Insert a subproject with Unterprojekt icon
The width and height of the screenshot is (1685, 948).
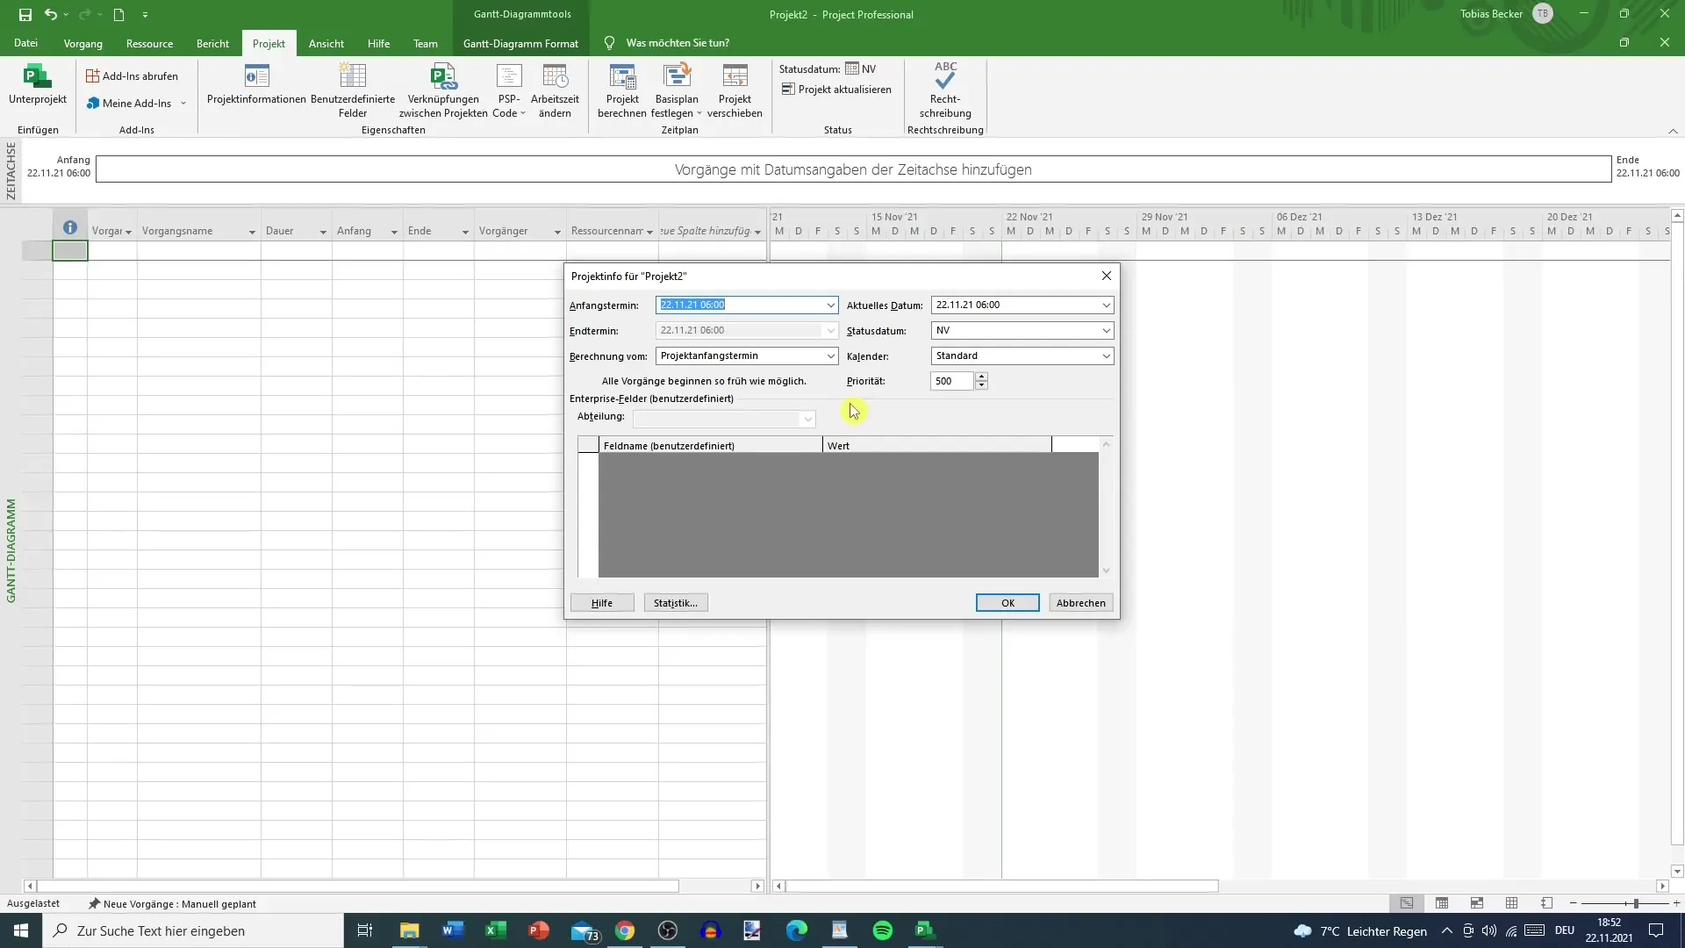(37, 85)
